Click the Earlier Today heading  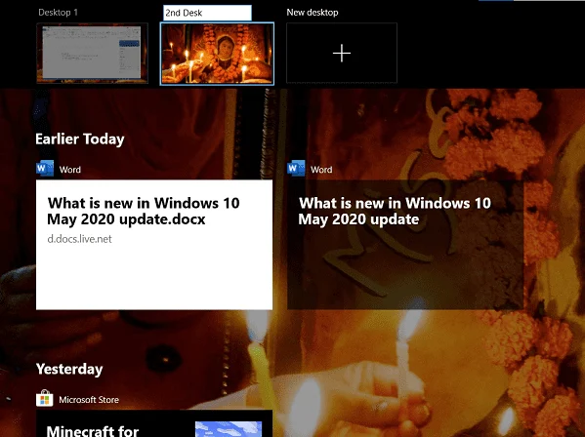tap(80, 139)
